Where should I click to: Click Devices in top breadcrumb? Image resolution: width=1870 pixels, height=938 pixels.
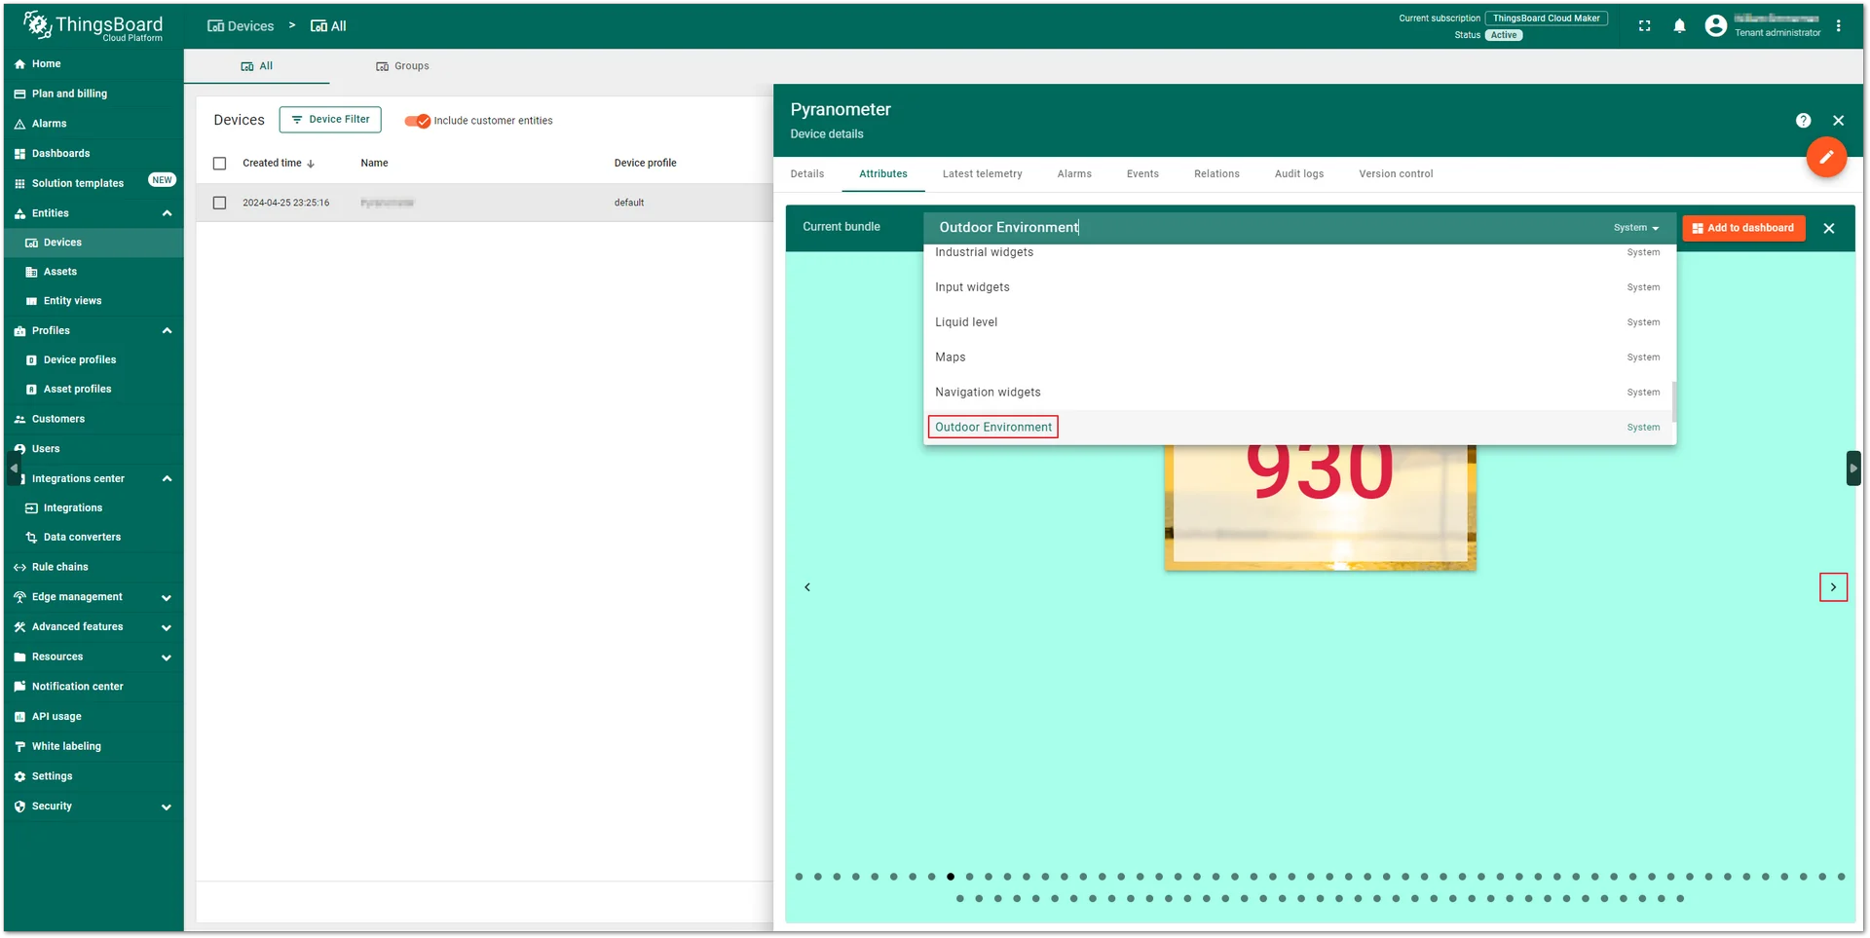(x=241, y=26)
